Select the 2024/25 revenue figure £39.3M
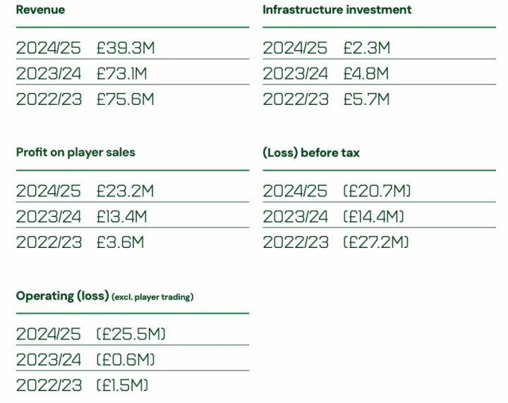This screenshot has height=403, width=508. click(125, 48)
